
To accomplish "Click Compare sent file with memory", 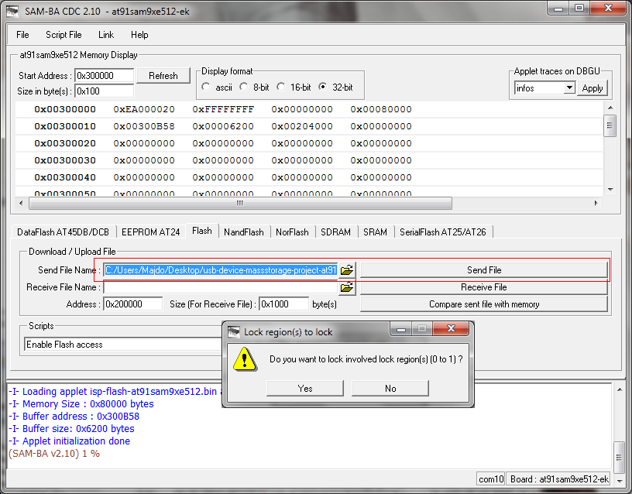I will pos(483,304).
